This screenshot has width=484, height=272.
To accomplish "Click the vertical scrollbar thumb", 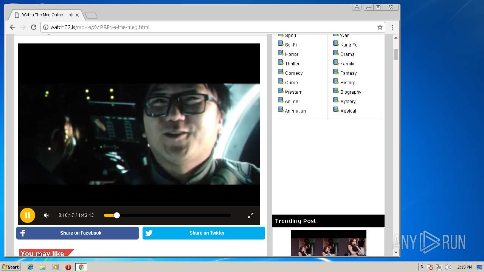I will [x=396, y=54].
